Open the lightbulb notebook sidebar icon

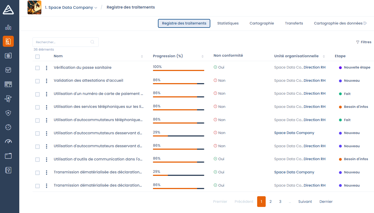point(8,170)
